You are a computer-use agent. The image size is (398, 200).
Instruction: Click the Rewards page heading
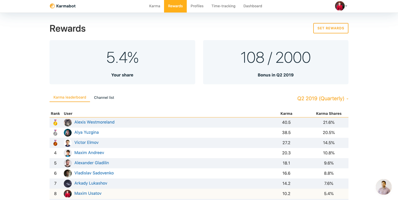[x=68, y=28]
